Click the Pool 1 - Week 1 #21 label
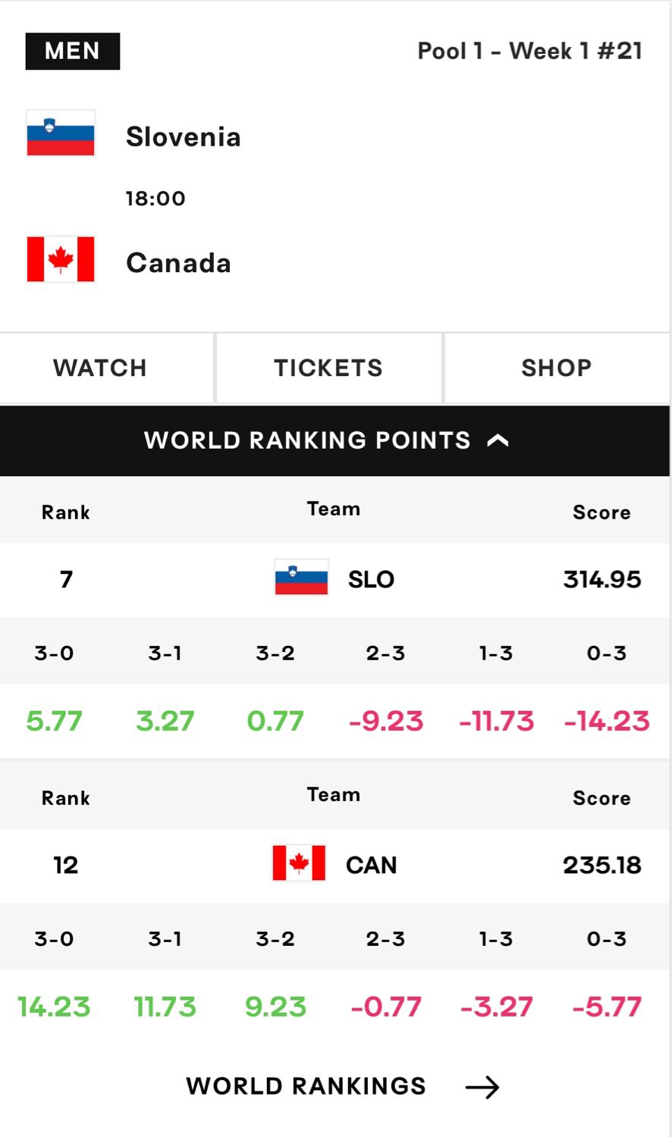The width and height of the screenshot is (672, 1137). pyautogui.click(x=530, y=51)
